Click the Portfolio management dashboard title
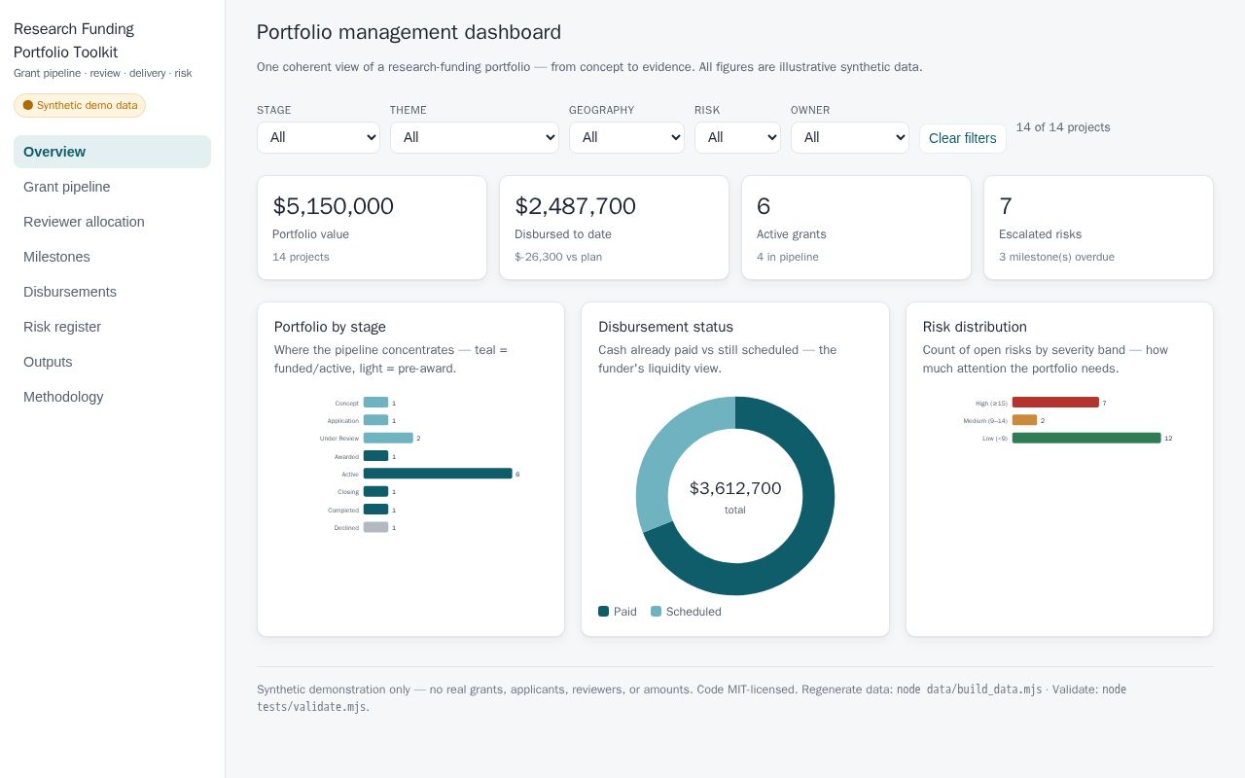 point(409,32)
